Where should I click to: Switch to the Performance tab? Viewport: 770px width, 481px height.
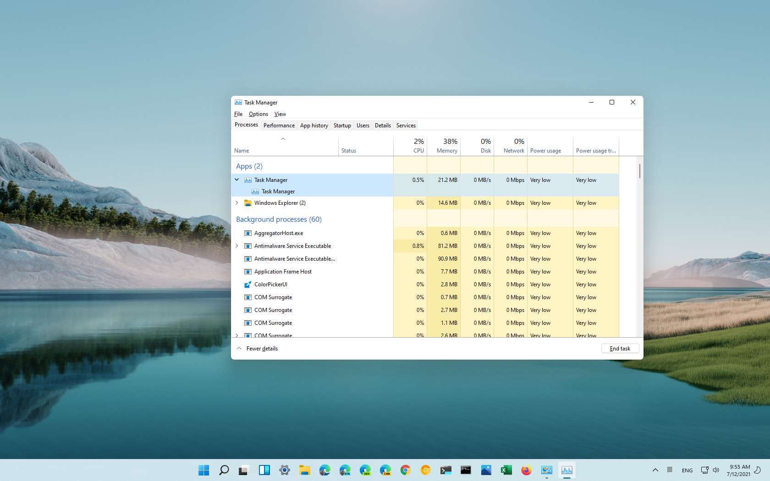(x=279, y=125)
